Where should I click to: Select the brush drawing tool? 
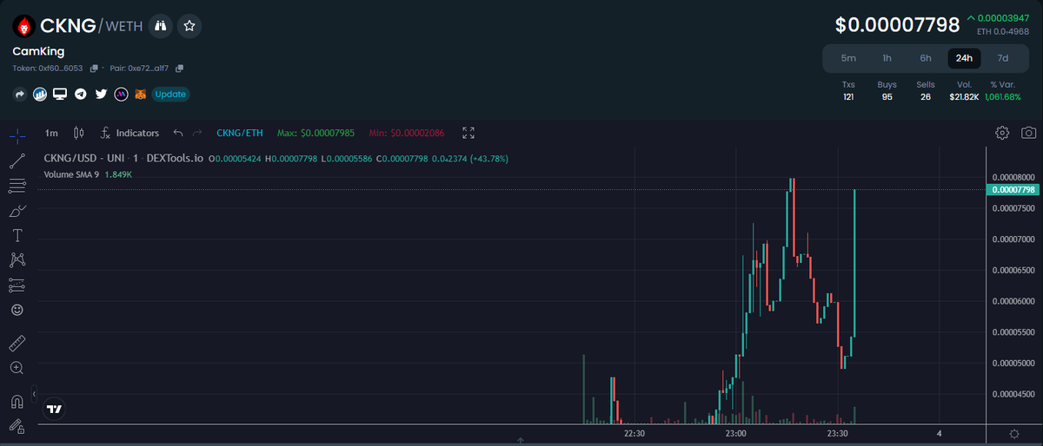pyautogui.click(x=17, y=211)
